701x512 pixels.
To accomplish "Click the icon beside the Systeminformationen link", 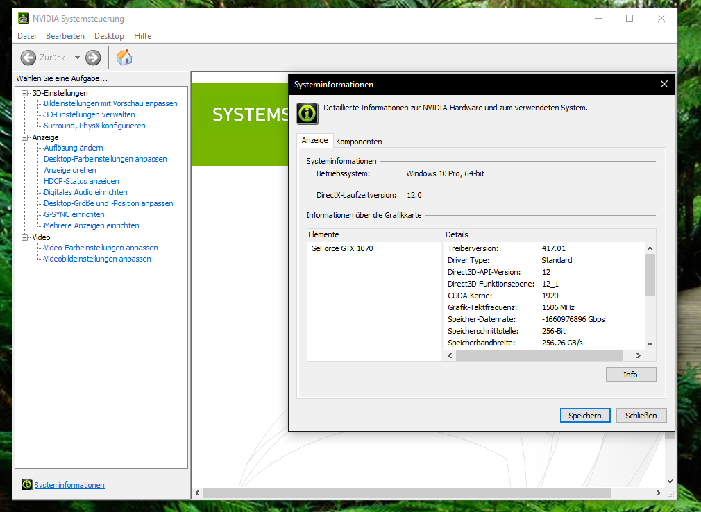I will pos(27,485).
